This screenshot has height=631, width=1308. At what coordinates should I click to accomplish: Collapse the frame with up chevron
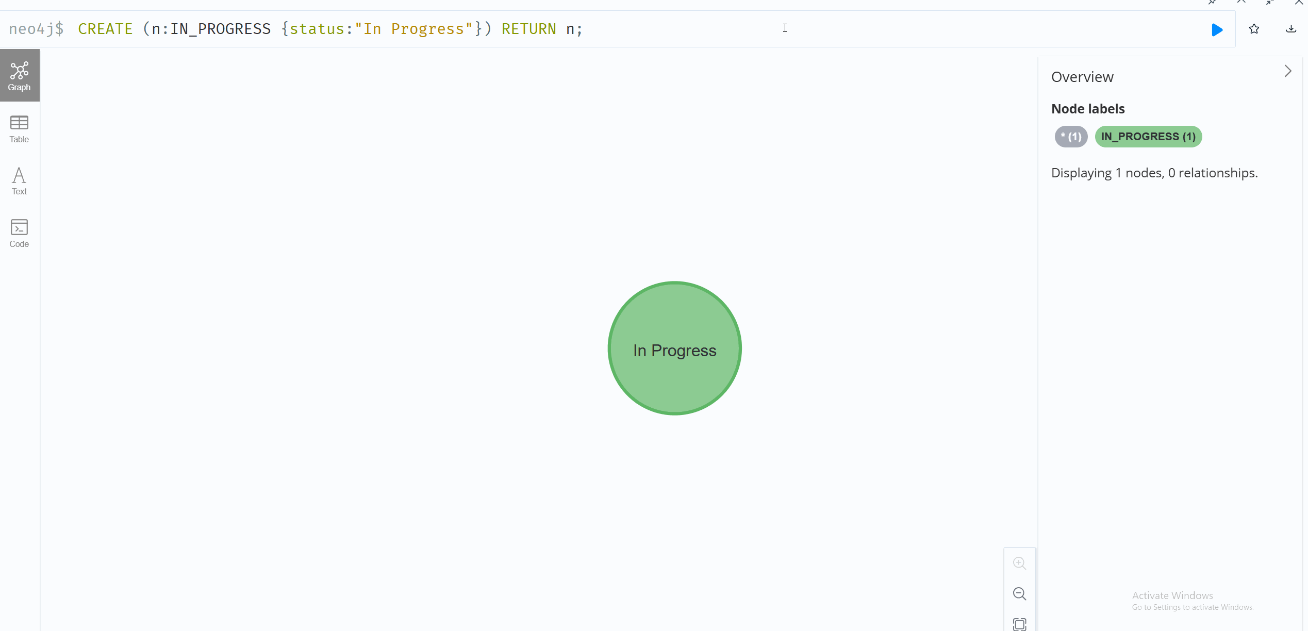point(1241,2)
